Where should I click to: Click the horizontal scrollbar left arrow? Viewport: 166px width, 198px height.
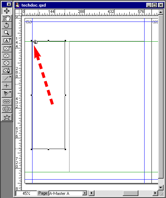91,193
